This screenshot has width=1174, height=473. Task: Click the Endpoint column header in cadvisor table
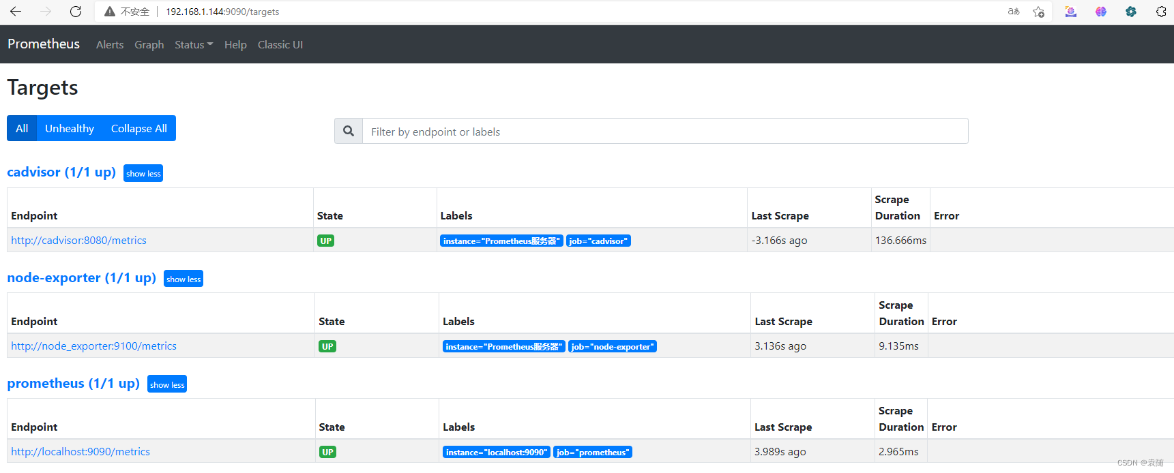pos(34,215)
